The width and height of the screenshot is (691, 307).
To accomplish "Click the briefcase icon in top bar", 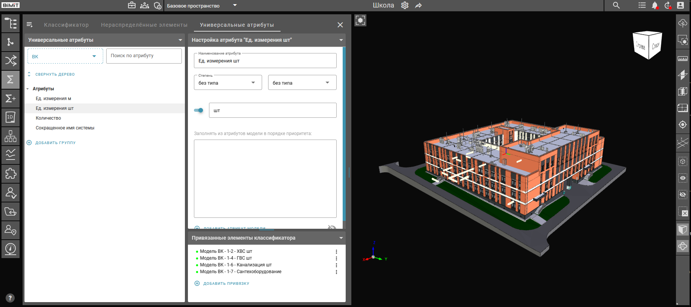I will pyautogui.click(x=132, y=5).
